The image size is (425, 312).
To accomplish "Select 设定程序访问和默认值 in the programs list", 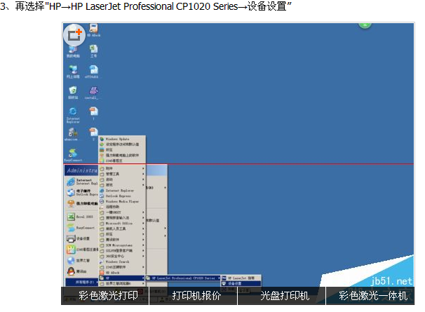I will (x=122, y=144).
